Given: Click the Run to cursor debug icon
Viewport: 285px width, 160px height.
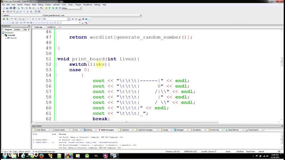Looking at the screenshot, I should 7,12.
